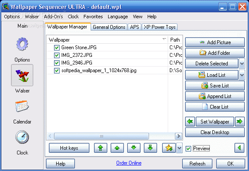Click the application icon in title bar
This screenshot has width=249, height=171.
coord(6,7)
